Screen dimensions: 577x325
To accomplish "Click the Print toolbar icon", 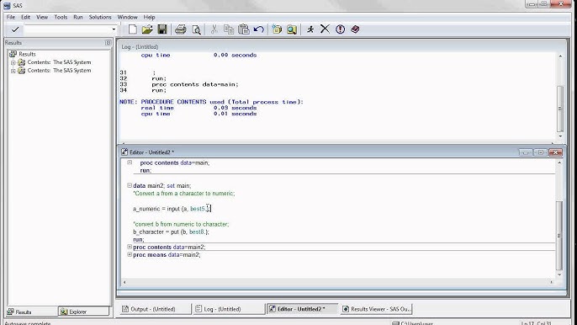I will [x=181, y=29].
